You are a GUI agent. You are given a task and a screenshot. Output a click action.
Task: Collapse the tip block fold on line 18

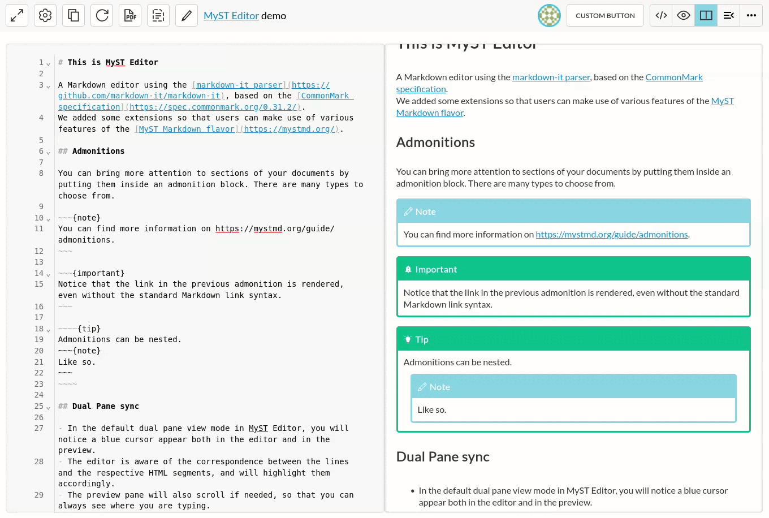48,330
